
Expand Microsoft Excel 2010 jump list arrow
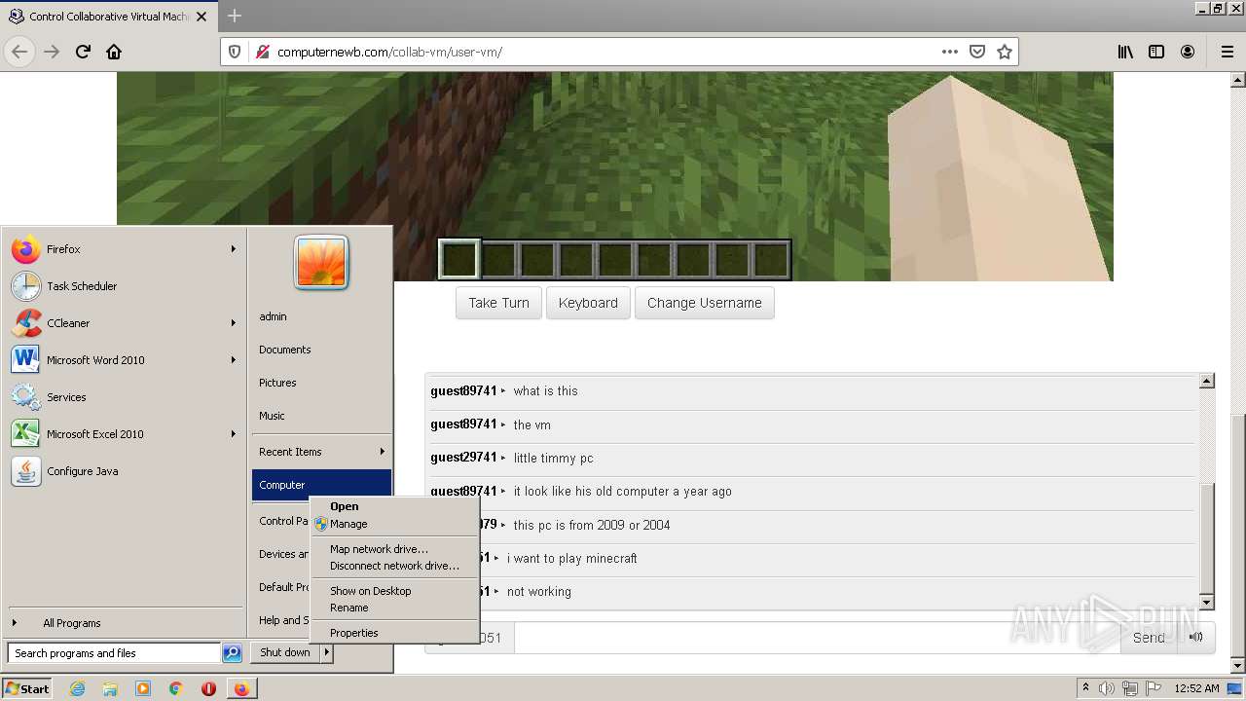click(x=234, y=434)
